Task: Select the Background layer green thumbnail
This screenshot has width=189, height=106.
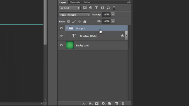Action: (70, 45)
